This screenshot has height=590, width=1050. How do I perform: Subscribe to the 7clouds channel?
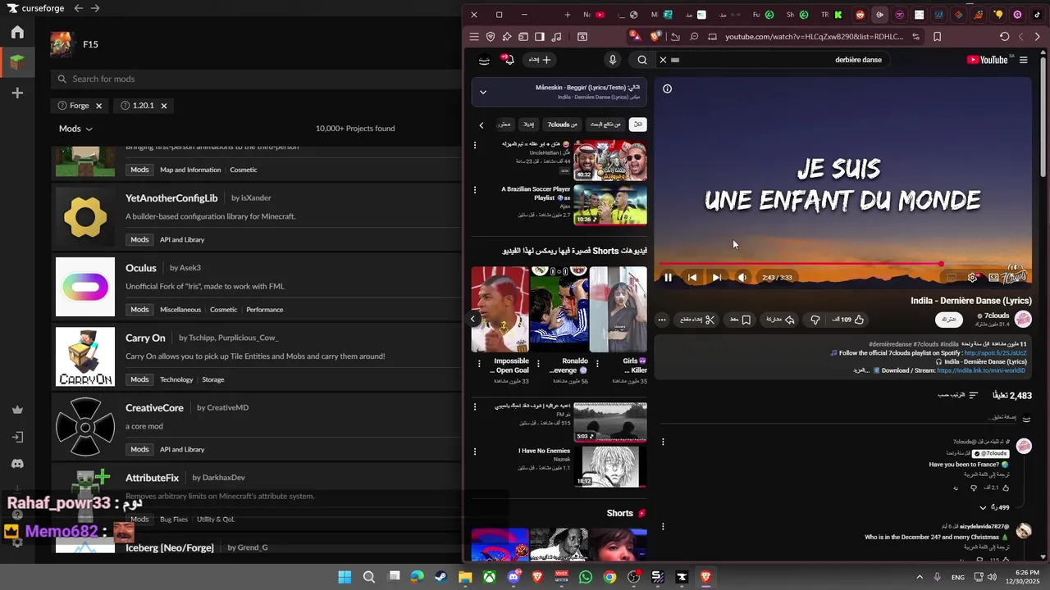tap(948, 319)
